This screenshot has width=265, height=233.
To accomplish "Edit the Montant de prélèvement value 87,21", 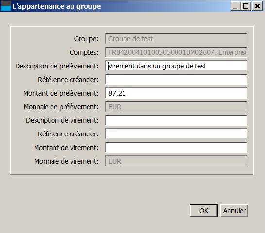I will point(176,93).
